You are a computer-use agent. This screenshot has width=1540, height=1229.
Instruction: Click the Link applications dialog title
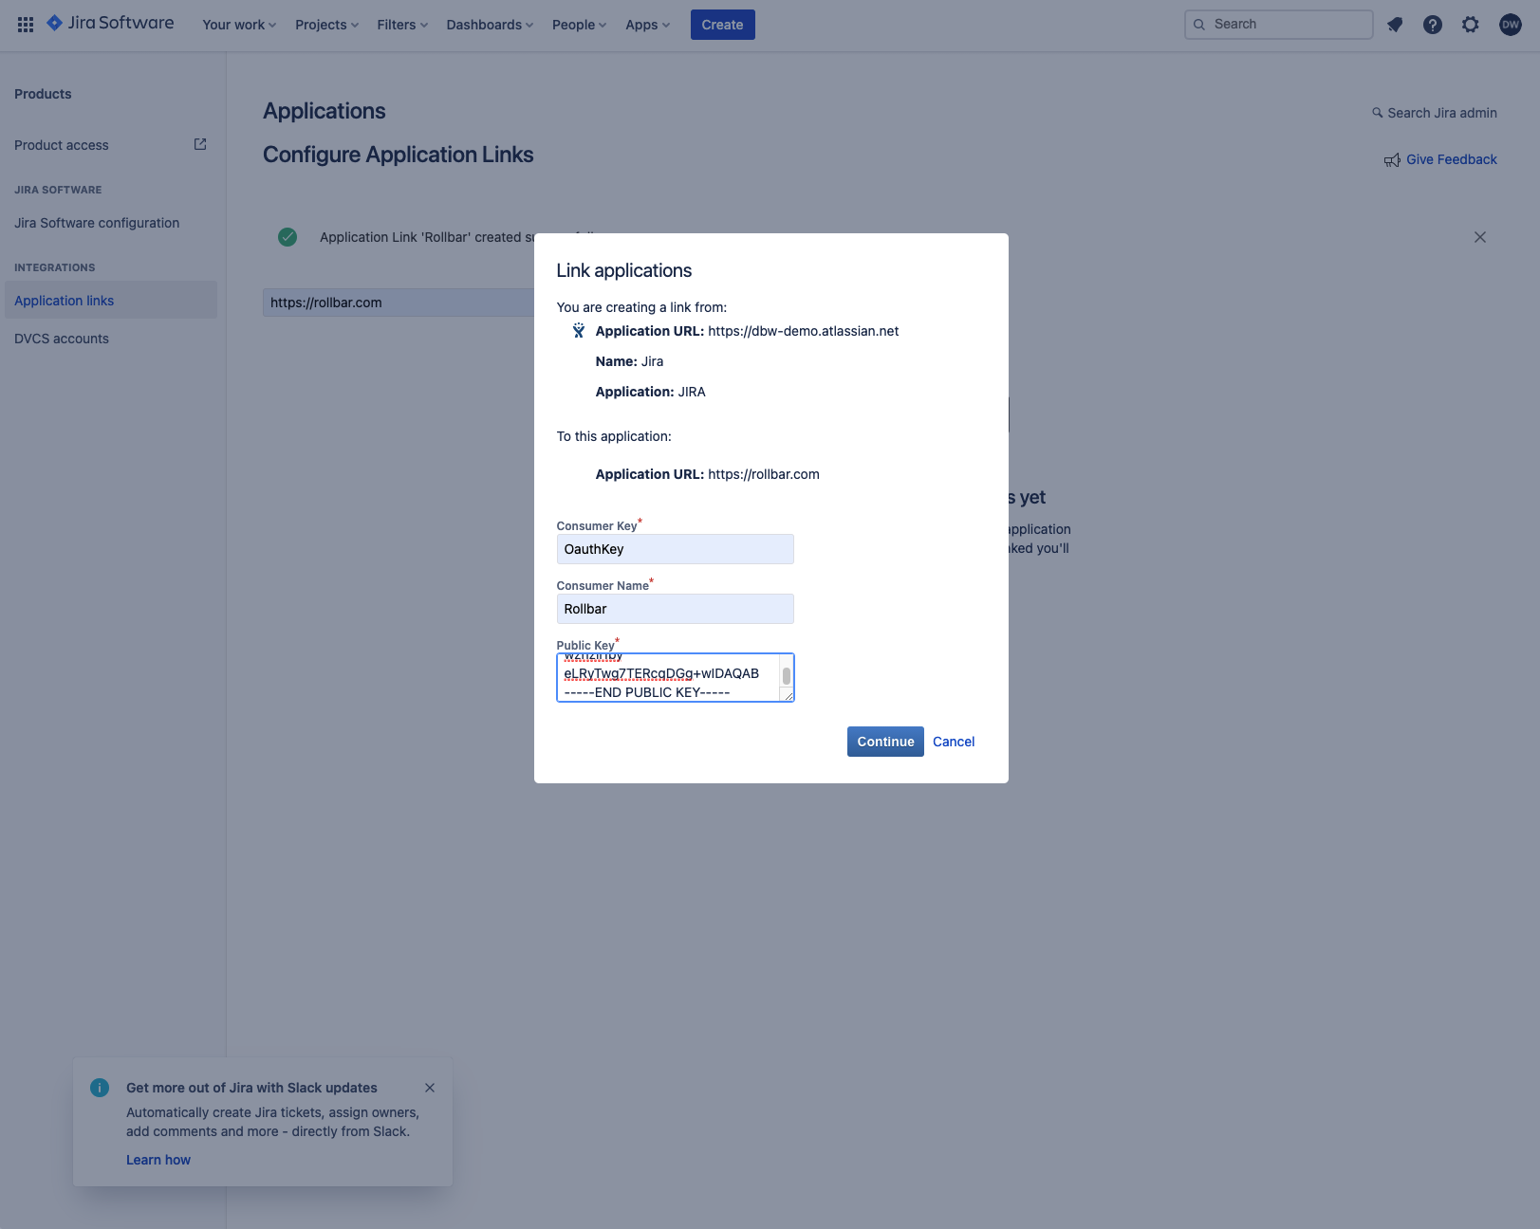point(624,270)
